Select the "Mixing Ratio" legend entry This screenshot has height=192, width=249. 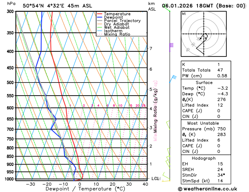pos(117,34)
